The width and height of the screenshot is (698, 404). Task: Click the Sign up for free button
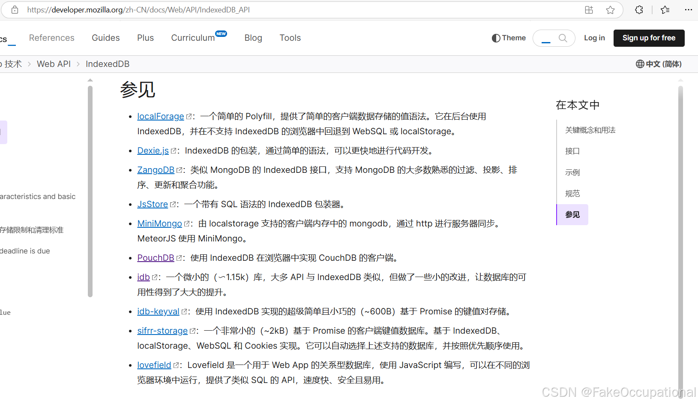pos(649,38)
